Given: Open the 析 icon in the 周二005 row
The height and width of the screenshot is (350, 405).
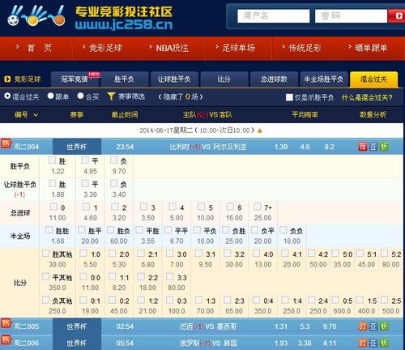Looking at the screenshot, I should [384, 327].
